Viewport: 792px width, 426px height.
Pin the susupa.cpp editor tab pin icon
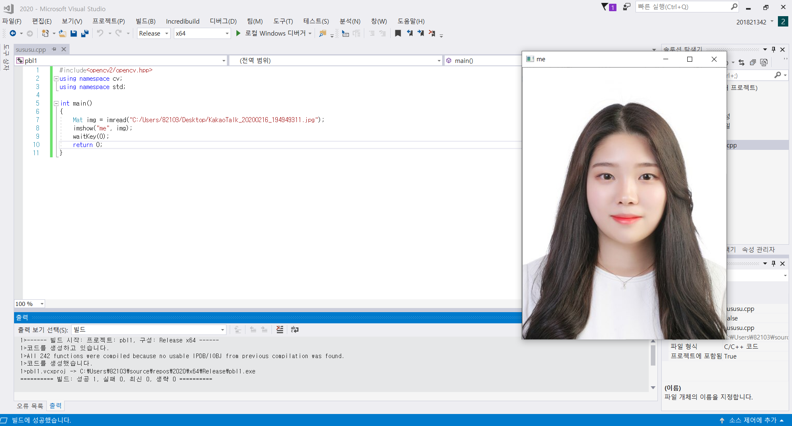tap(54, 49)
